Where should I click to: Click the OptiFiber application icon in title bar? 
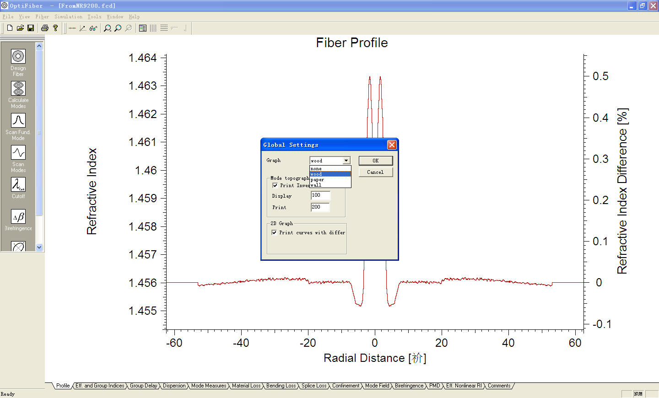pyautogui.click(x=5, y=5)
